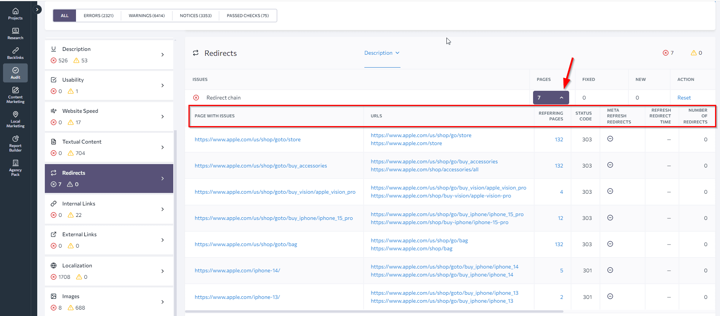This screenshot has width=720, height=316.
Task: Click the Usability category checkbox icon
Action: point(54,80)
